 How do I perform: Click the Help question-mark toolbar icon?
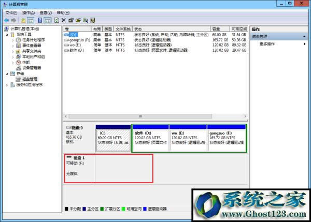point(39,20)
